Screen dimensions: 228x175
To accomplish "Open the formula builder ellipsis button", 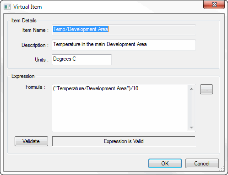I will click(206, 89).
